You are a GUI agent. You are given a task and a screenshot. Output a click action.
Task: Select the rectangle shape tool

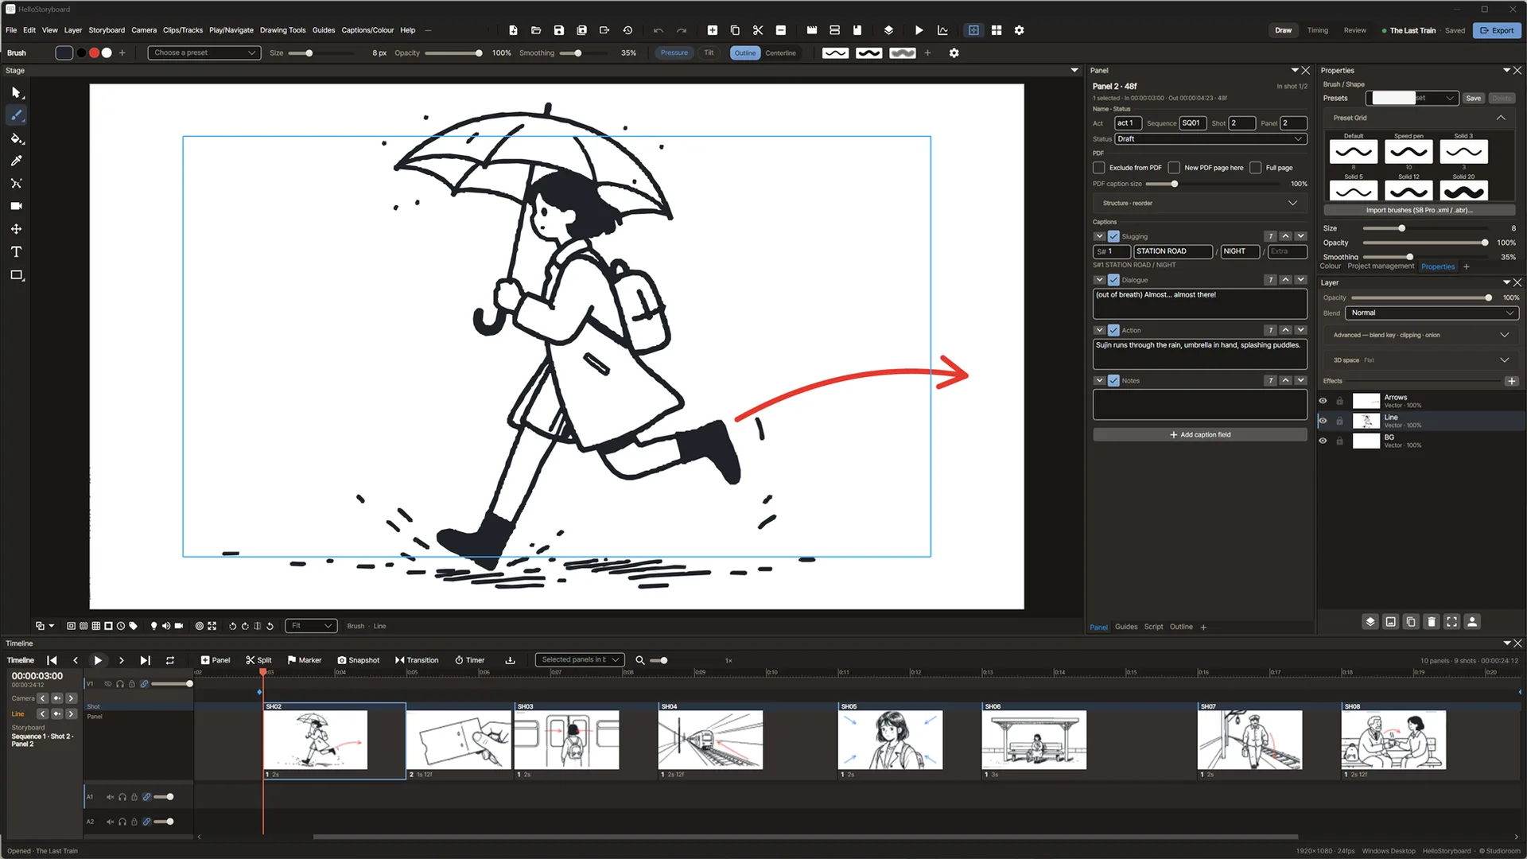click(16, 275)
